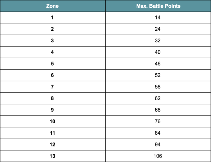Select the Zone 6 cell
This screenshot has height=162, width=211.
[x=53, y=75]
